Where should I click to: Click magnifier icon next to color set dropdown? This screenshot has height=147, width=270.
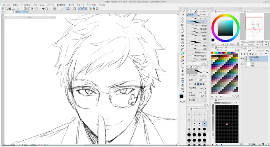click(235, 50)
